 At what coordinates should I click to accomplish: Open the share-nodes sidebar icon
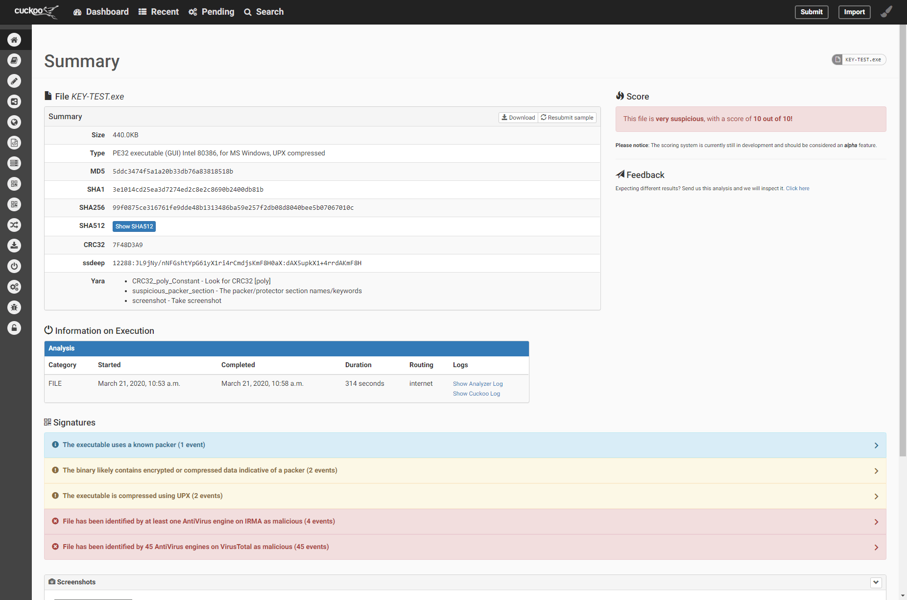click(x=14, y=101)
